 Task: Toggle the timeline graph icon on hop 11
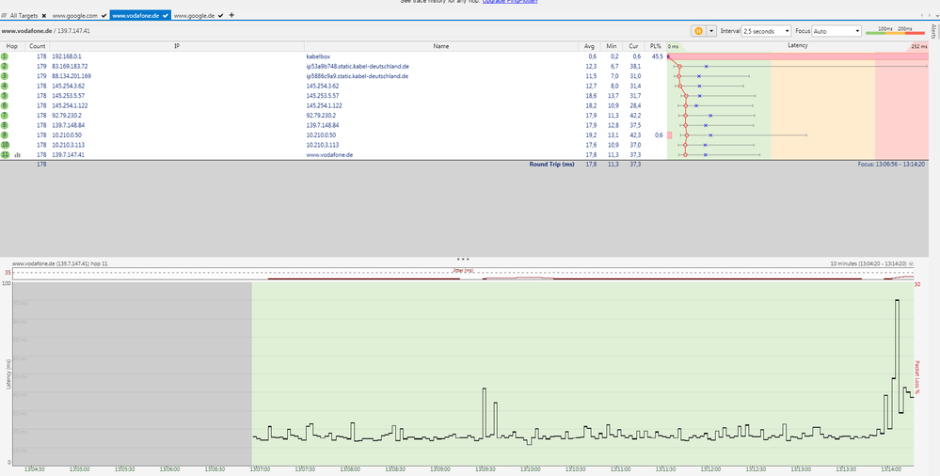click(x=17, y=154)
